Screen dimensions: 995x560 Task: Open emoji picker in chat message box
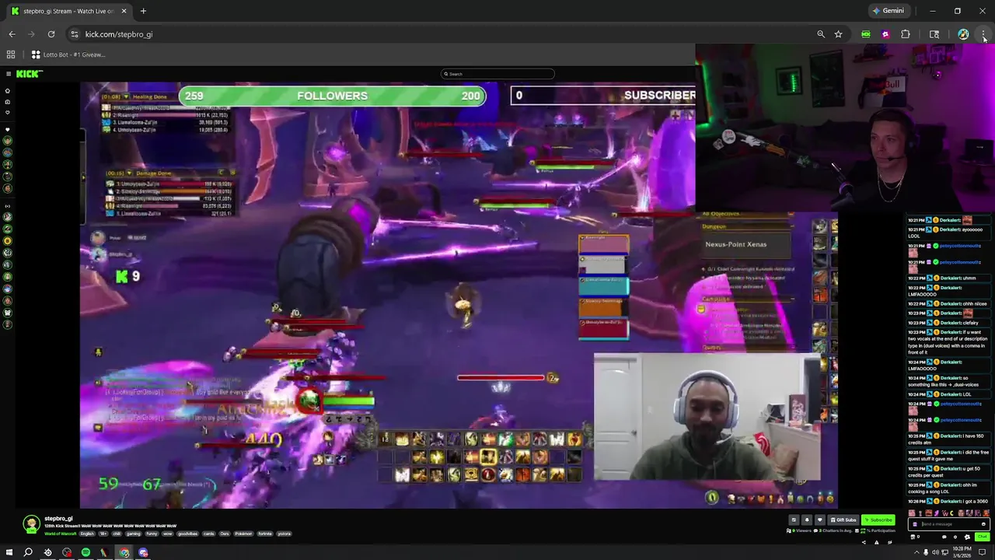[983, 524]
